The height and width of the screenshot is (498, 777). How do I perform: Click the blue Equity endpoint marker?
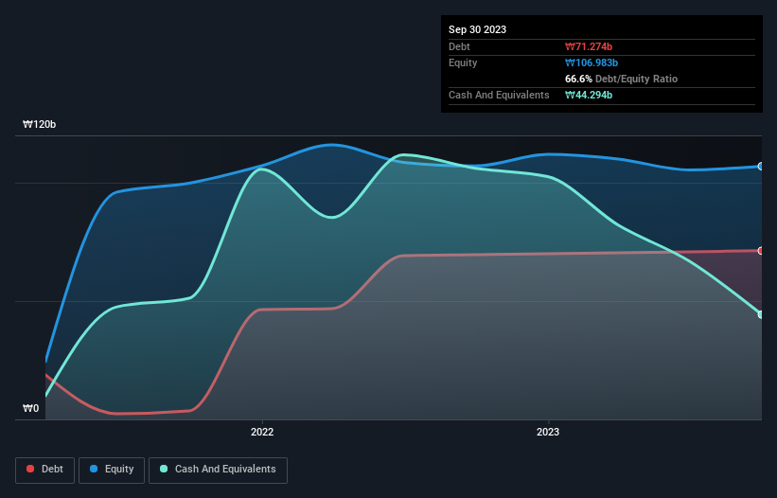761,166
